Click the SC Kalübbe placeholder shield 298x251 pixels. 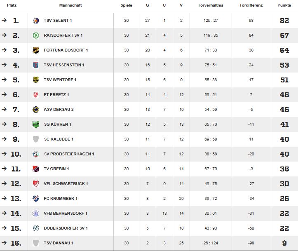pos(36,139)
